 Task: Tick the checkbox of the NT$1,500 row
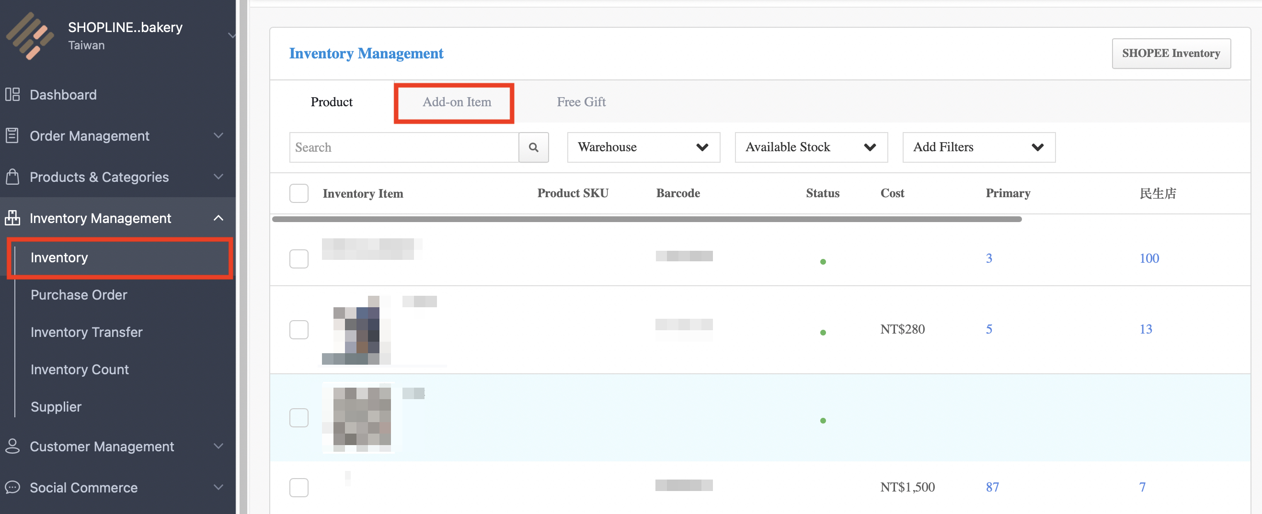click(x=299, y=488)
